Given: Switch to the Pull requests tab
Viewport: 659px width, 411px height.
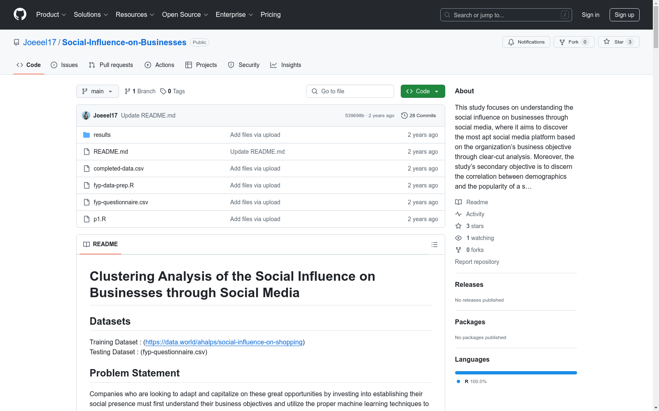Looking at the screenshot, I should (x=111, y=65).
